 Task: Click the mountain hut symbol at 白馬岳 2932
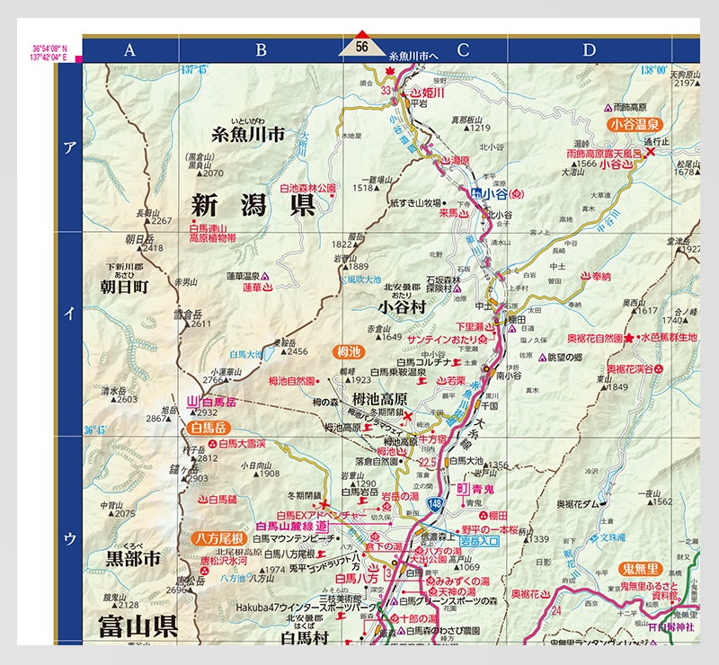(x=191, y=403)
